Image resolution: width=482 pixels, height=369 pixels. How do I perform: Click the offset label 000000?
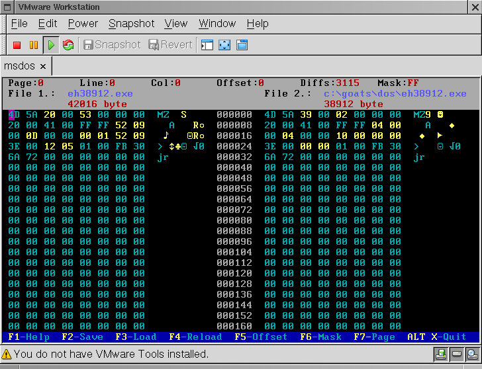tap(234, 115)
